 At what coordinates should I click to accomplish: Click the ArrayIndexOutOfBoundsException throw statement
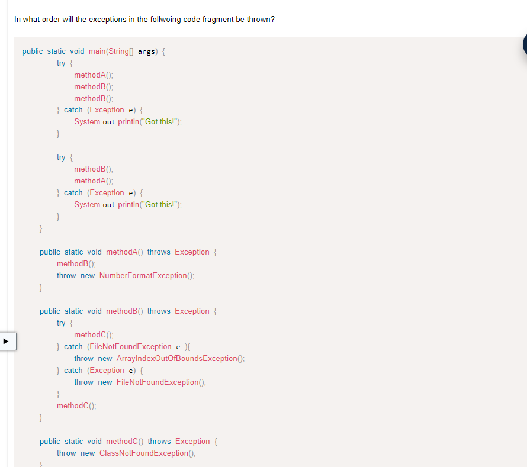pyautogui.click(x=160, y=358)
